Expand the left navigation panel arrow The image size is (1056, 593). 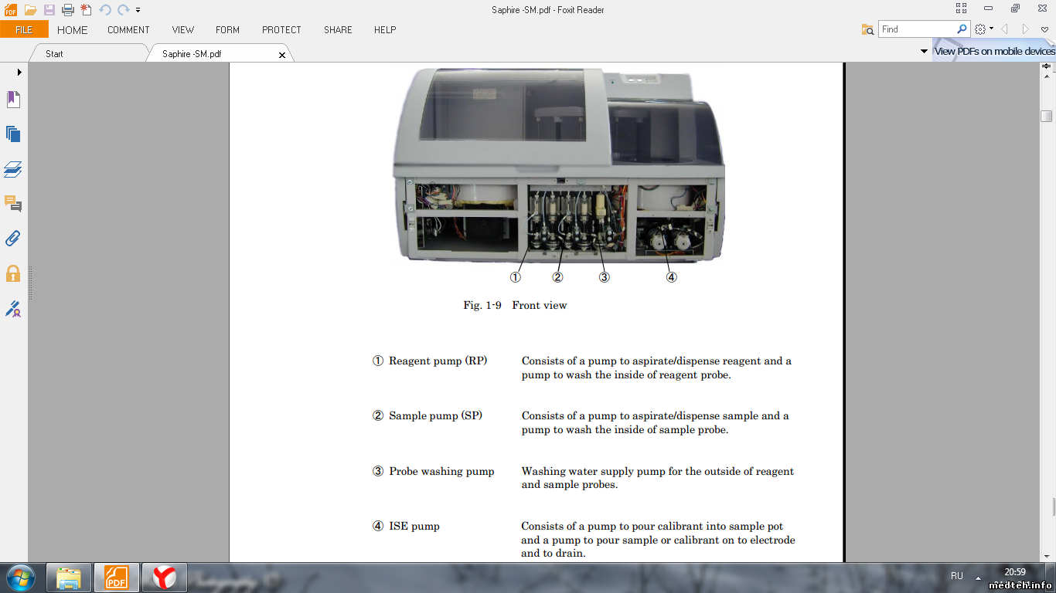[19, 72]
